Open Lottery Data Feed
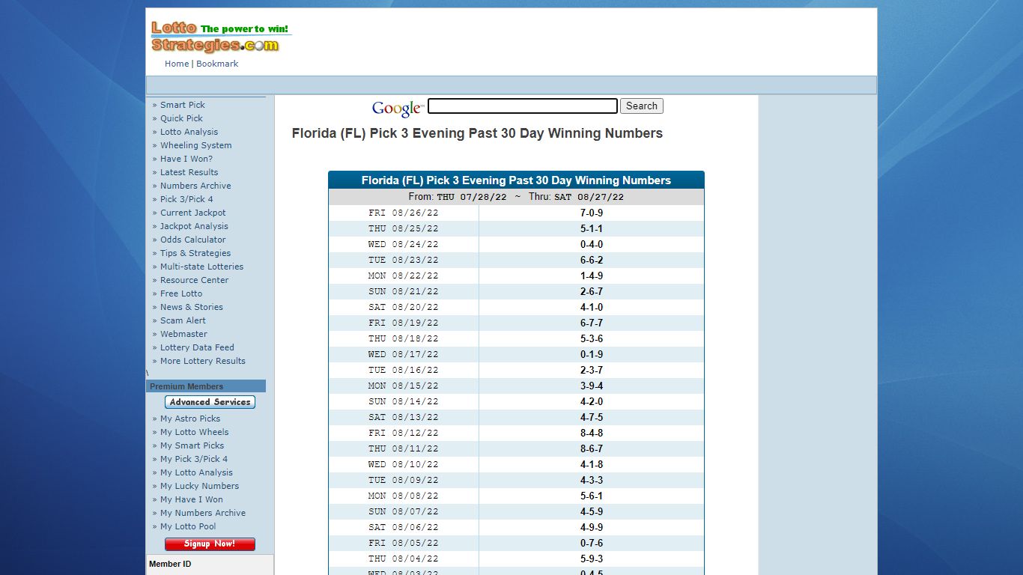 click(x=197, y=347)
